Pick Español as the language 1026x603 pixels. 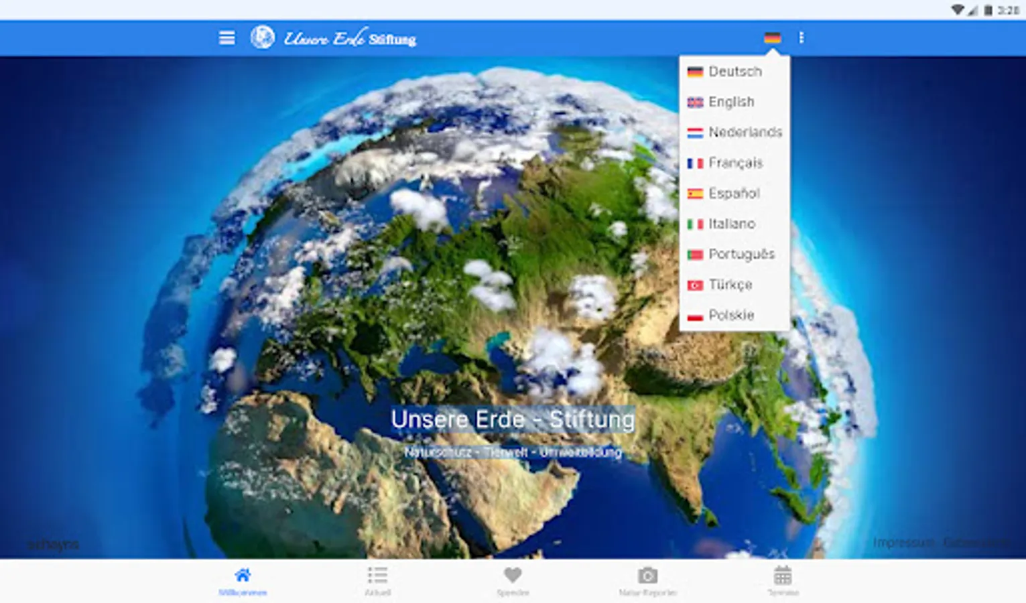point(734,194)
